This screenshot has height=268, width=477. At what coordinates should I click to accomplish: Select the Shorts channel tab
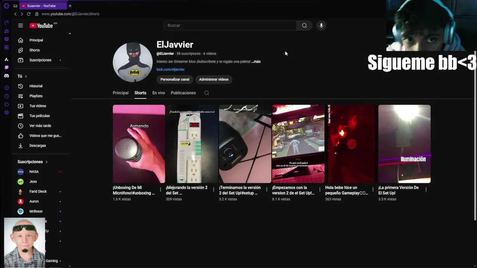[140, 93]
